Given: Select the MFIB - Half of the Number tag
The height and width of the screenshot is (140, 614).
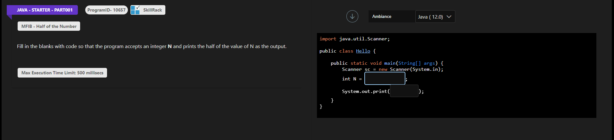Looking at the screenshot, I should [x=49, y=26].
